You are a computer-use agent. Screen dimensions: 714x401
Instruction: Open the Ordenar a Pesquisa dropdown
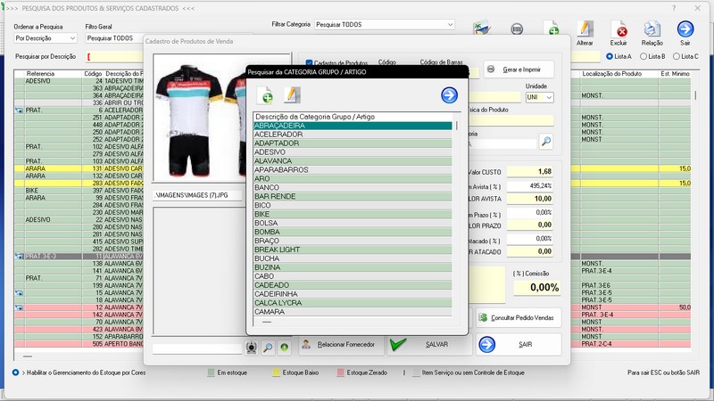tap(46, 38)
